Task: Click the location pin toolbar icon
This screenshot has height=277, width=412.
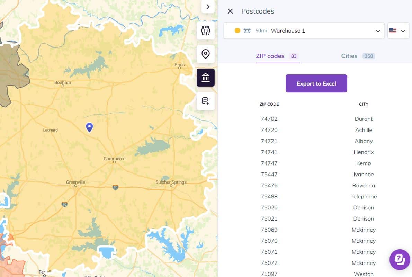Action: pos(206,54)
